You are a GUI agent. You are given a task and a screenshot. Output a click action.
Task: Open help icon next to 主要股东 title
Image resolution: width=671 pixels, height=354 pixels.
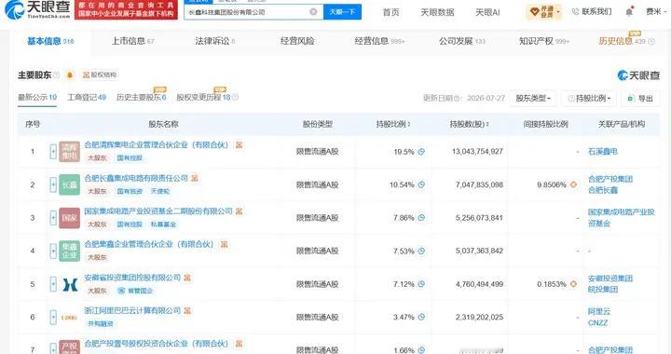point(57,75)
